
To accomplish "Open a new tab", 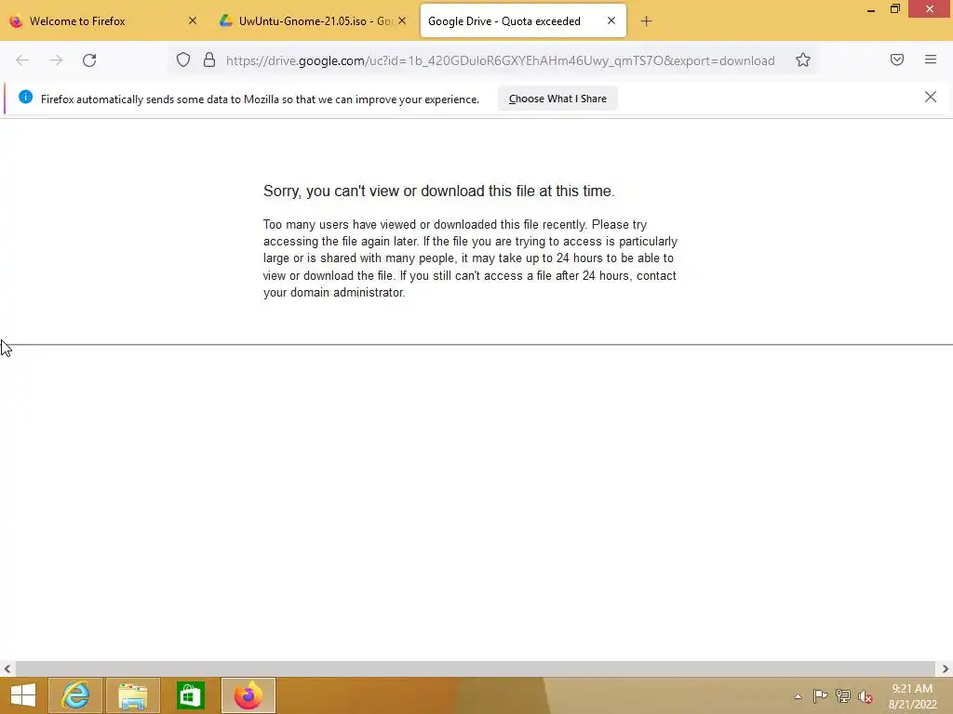I will 646,21.
